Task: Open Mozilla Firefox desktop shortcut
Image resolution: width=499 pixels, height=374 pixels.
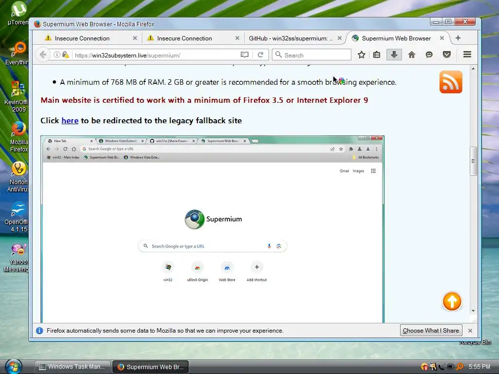Action: point(19,137)
